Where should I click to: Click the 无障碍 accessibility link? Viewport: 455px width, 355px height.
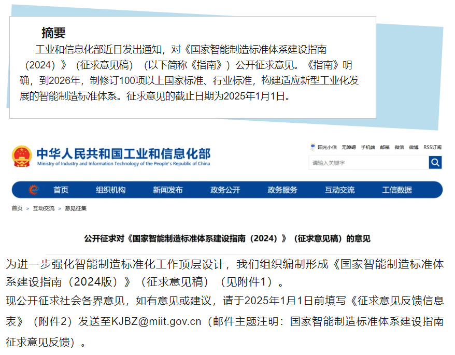[349, 148]
